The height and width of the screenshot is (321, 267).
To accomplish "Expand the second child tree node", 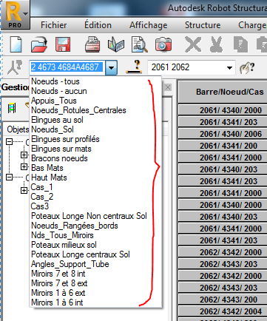I will [x=24, y=166].
